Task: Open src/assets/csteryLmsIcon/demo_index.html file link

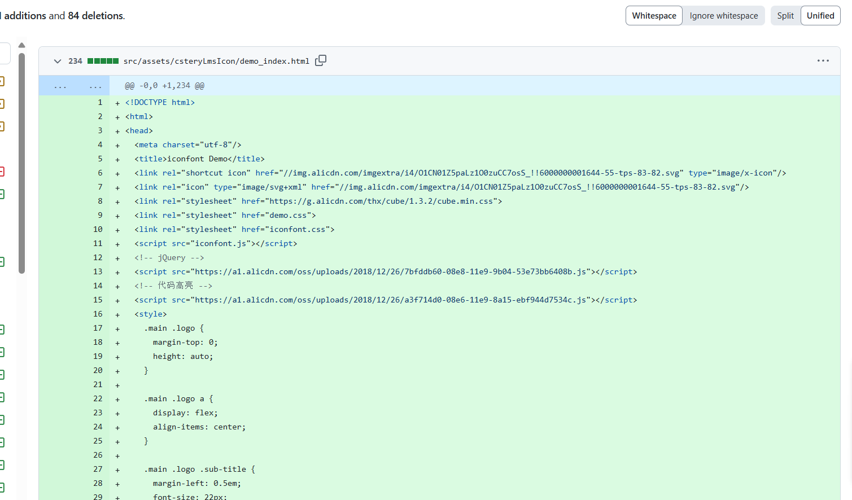Action: 216,61
